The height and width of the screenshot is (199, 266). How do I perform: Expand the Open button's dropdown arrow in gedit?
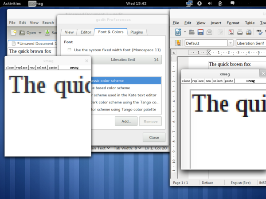click(x=40, y=32)
